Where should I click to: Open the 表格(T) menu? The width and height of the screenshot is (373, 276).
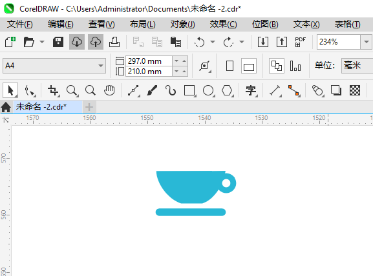click(347, 25)
